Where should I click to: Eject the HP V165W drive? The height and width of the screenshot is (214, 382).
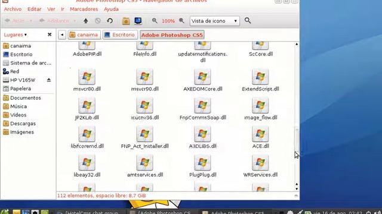(x=49, y=80)
